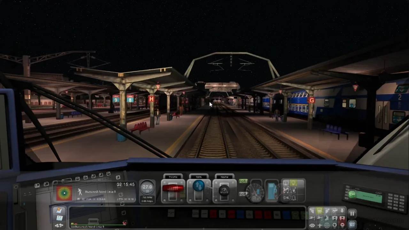The height and width of the screenshot is (230, 409).
Task: Click the blue reverser handle
Action: click(198, 186)
